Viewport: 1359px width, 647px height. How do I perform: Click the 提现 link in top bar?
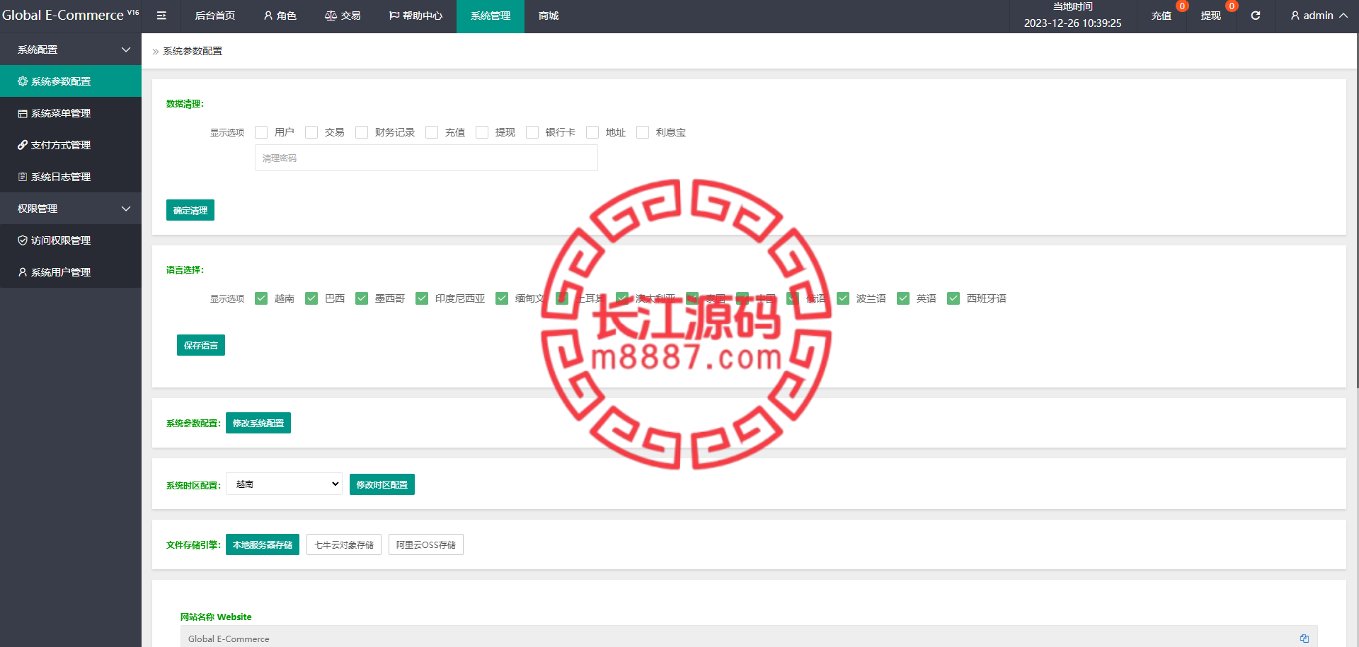(x=1210, y=16)
